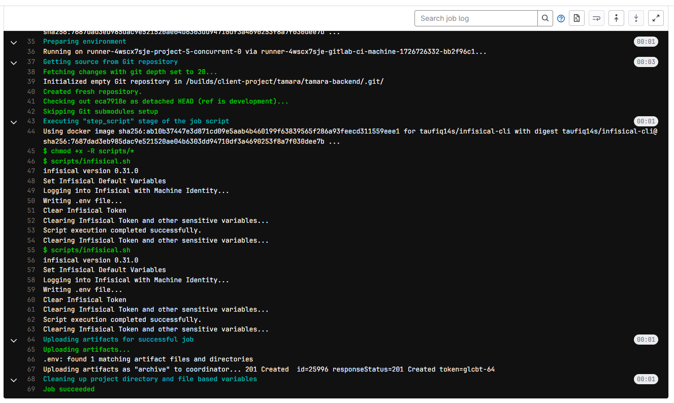Click the Uploading artifacts for successful job header
The height and width of the screenshot is (403, 674).
pos(118,340)
